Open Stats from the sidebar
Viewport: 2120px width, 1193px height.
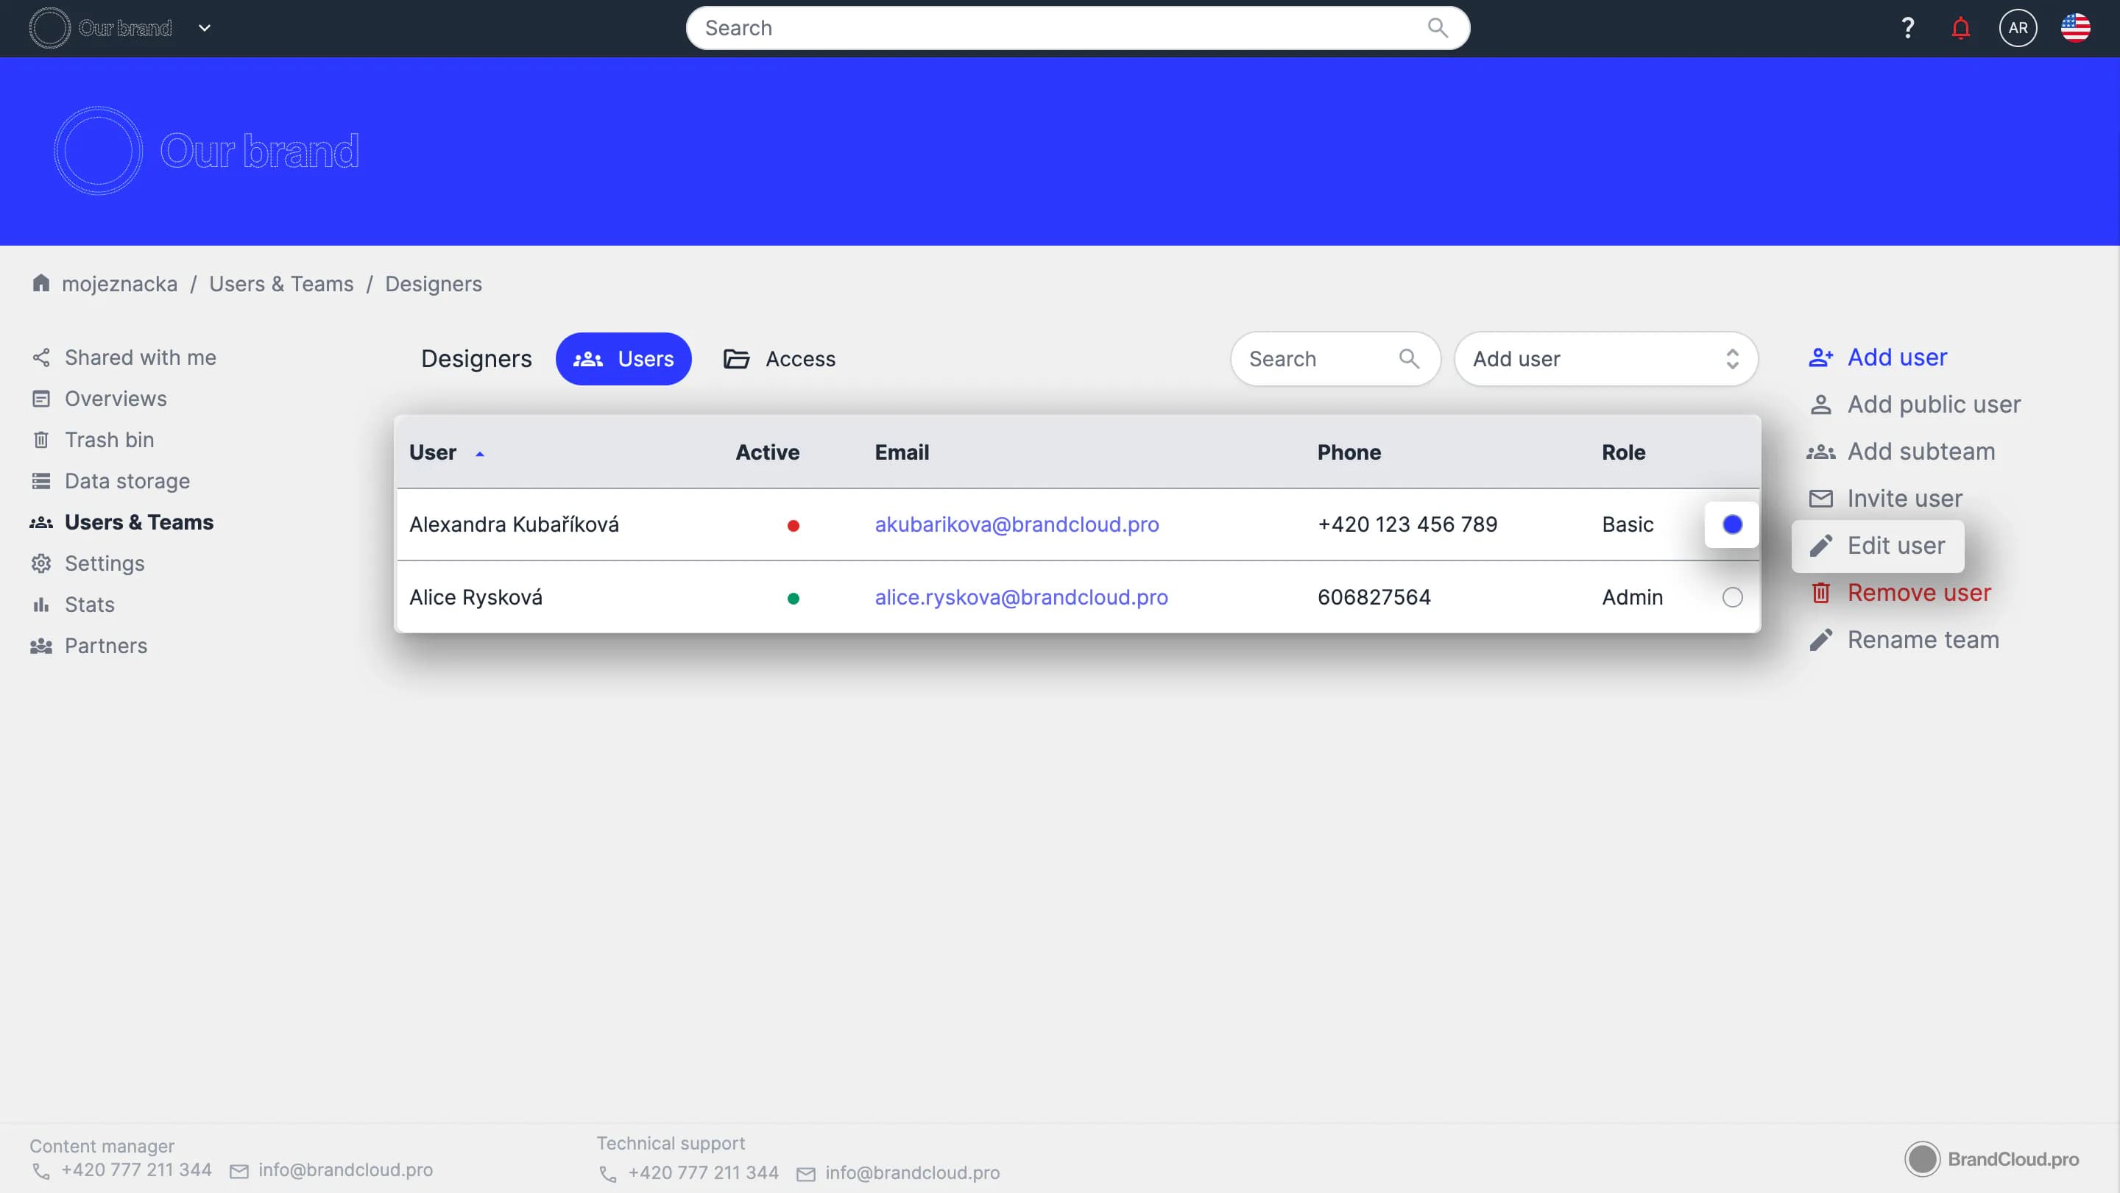pos(89,605)
